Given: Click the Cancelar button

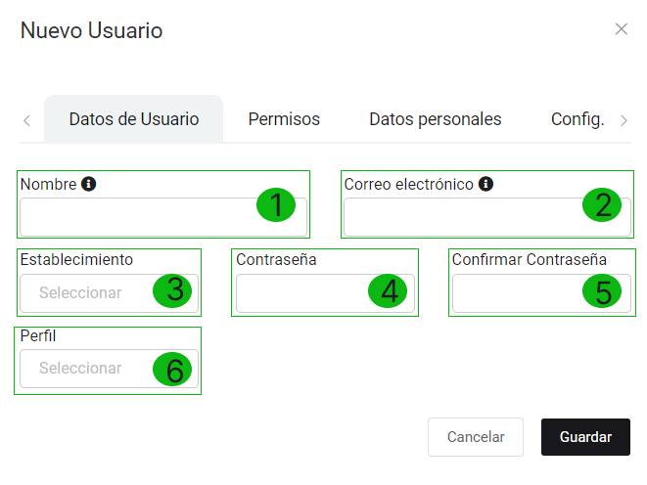Looking at the screenshot, I should click(476, 437).
